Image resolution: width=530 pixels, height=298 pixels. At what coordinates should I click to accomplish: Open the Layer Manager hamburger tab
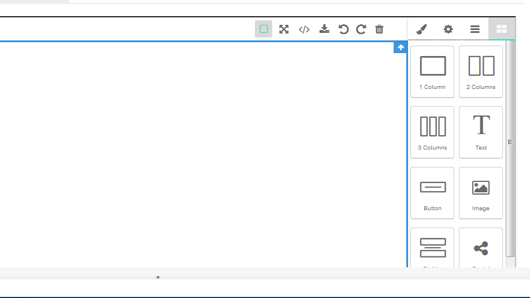pos(475,29)
